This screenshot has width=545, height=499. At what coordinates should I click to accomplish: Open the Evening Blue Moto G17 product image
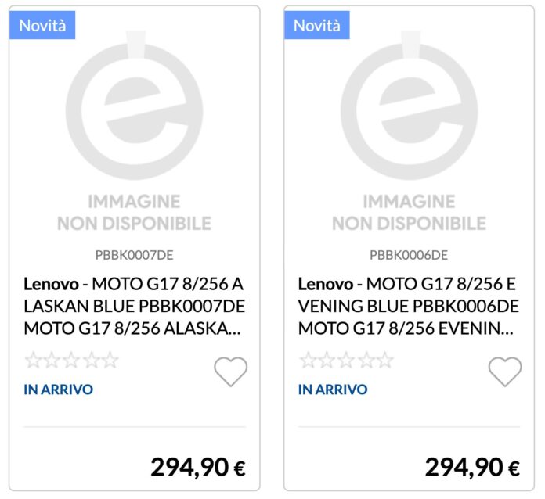pyautogui.click(x=409, y=133)
